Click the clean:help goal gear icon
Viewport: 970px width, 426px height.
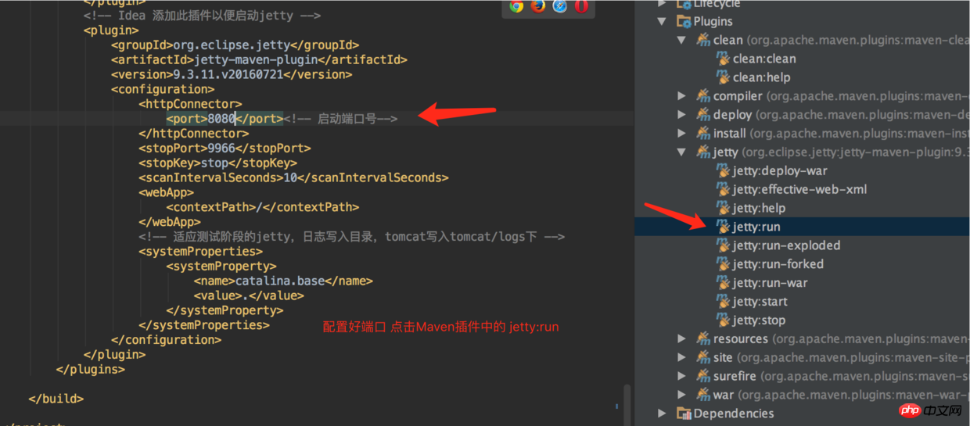724,77
